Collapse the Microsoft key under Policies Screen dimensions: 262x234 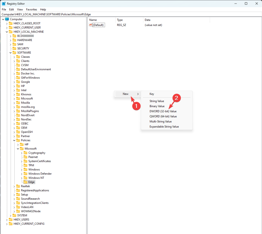coord(18,148)
